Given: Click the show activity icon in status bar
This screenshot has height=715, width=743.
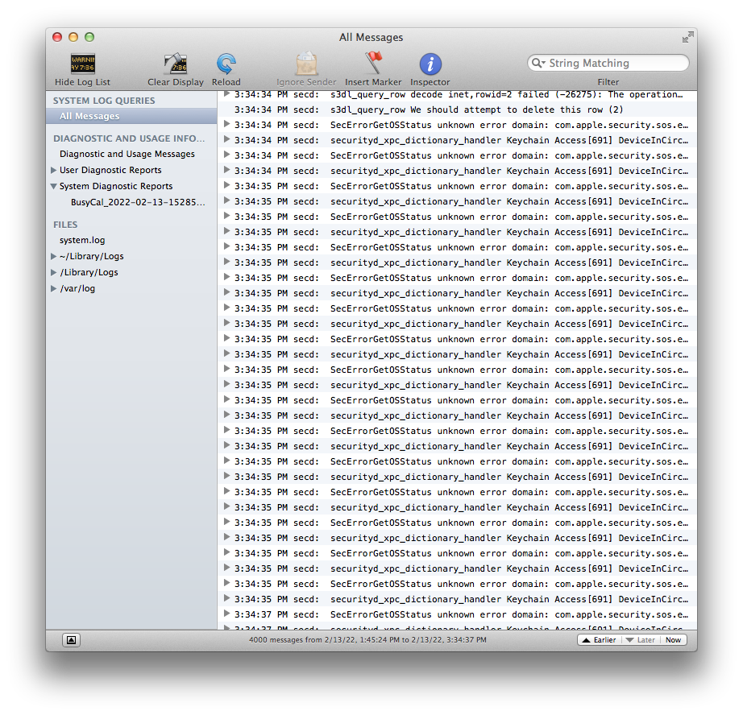Looking at the screenshot, I should point(71,639).
